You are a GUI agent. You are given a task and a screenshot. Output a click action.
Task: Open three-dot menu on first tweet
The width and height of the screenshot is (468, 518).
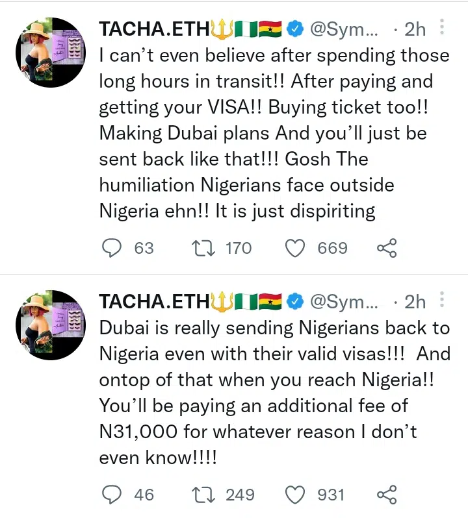pos(443,28)
